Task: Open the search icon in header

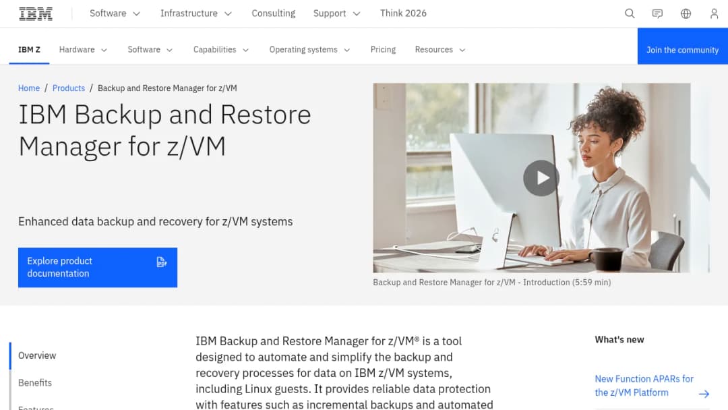Action: (x=629, y=13)
